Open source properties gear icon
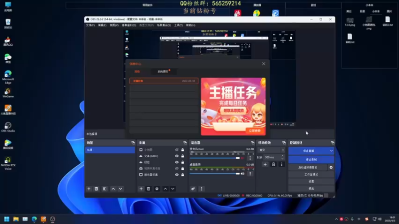This screenshot has width=399, height=224. tap(157, 189)
